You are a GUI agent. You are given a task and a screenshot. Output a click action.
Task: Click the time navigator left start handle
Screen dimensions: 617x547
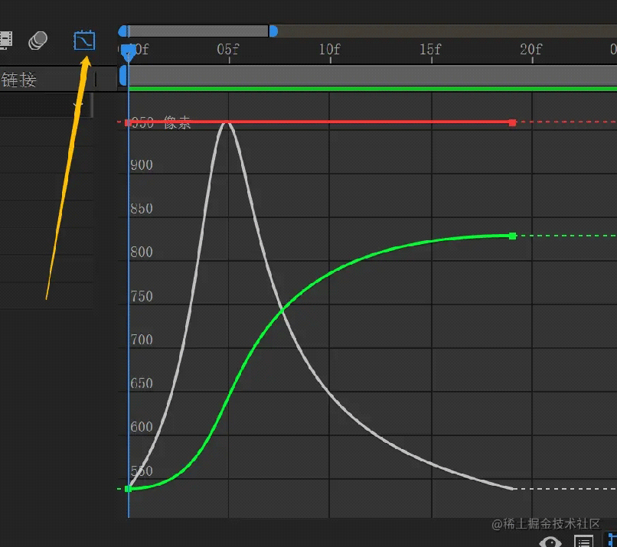point(122,31)
